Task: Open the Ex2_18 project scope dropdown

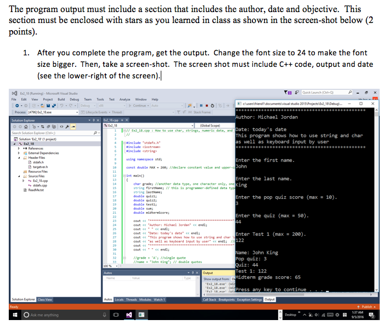Action: point(149,126)
